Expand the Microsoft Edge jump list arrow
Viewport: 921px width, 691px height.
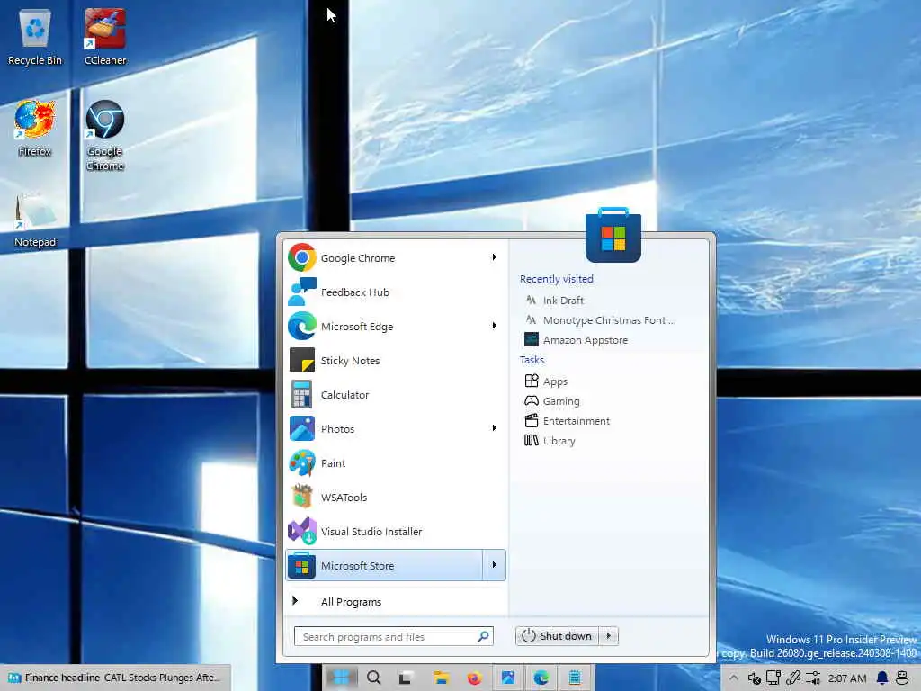[x=495, y=326]
